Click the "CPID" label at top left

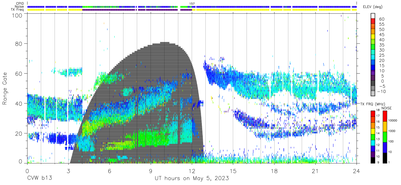[20, 4]
